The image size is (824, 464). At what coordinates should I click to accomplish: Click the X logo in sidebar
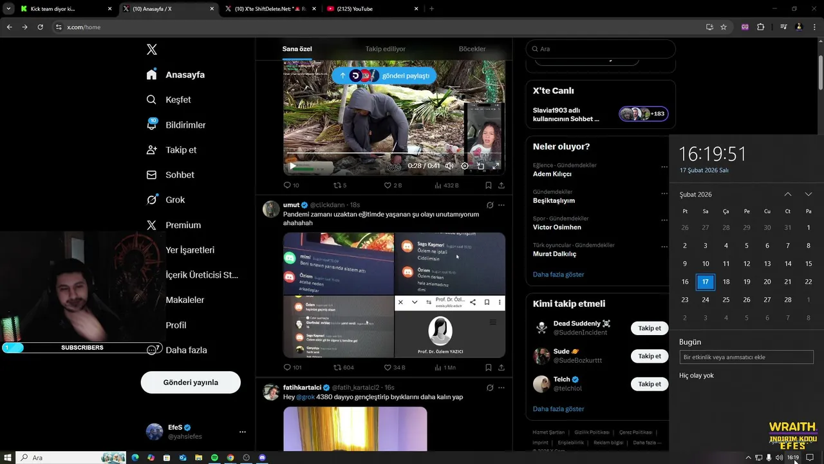(152, 50)
